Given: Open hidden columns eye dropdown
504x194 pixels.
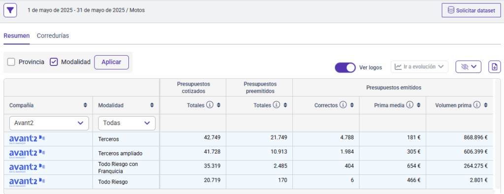Looking at the screenshot, I should click(x=469, y=66).
